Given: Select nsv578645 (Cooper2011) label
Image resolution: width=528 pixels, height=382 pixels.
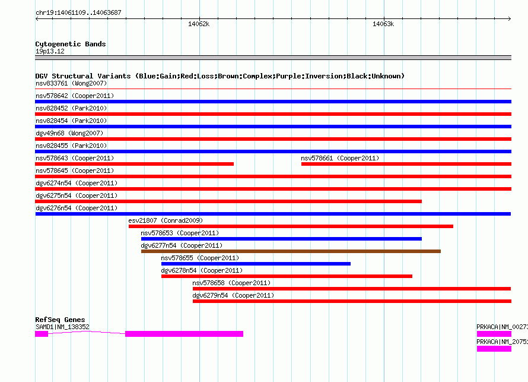Looking at the screenshot, I should (x=75, y=171).
